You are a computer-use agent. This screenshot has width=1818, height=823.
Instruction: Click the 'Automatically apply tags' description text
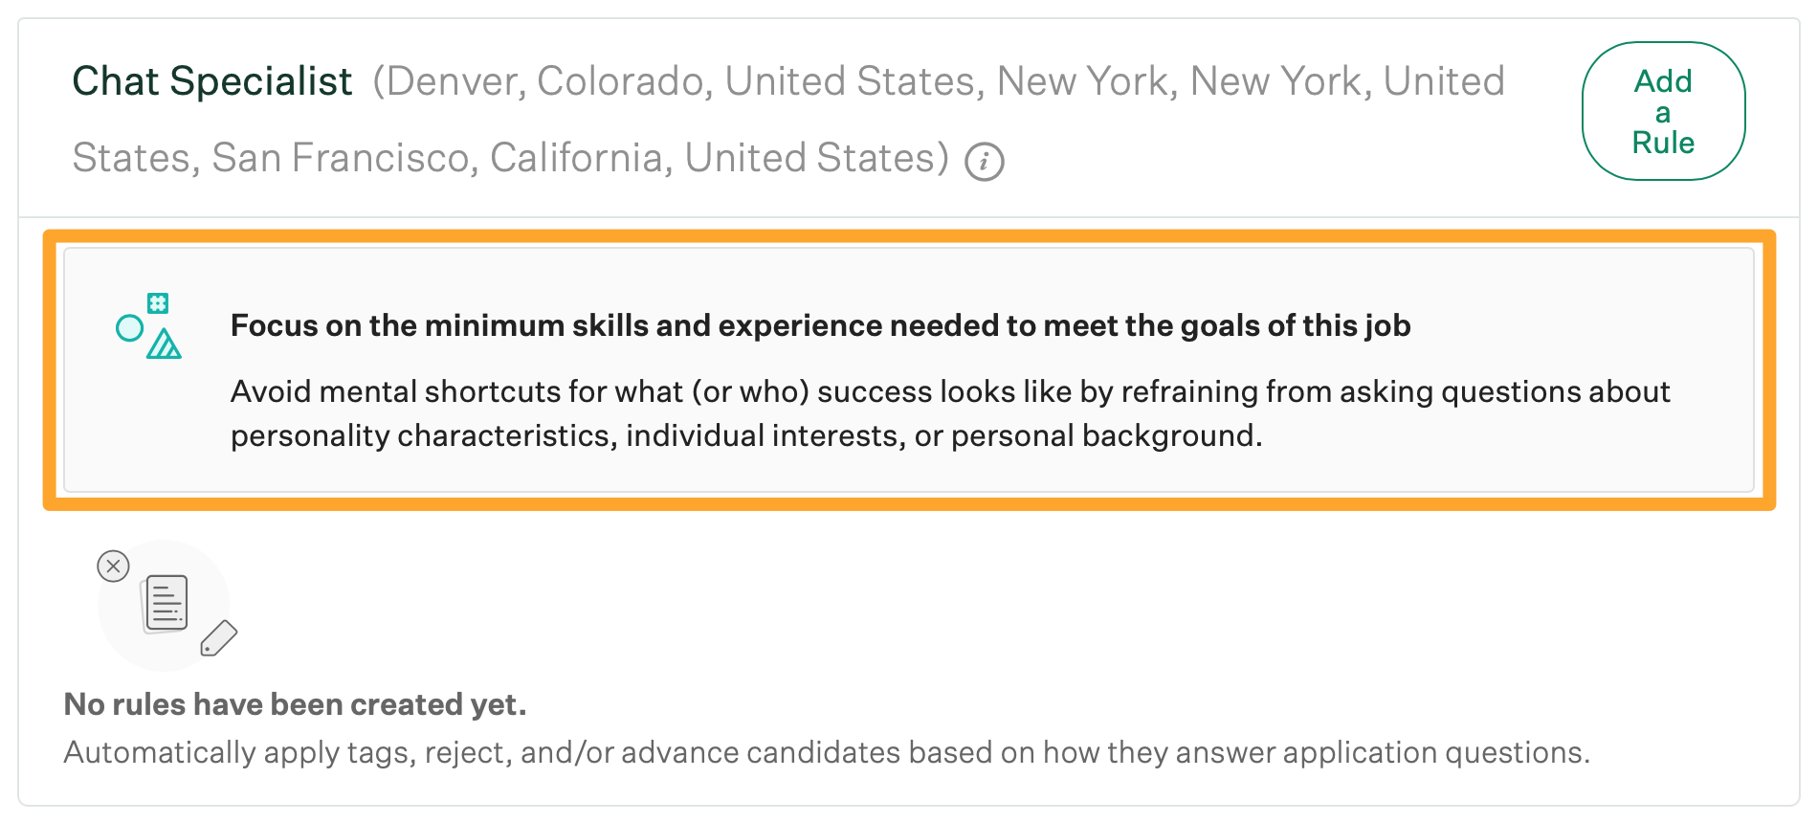(x=826, y=752)
